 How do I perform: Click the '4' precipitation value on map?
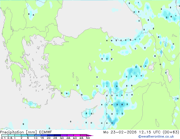136,67
